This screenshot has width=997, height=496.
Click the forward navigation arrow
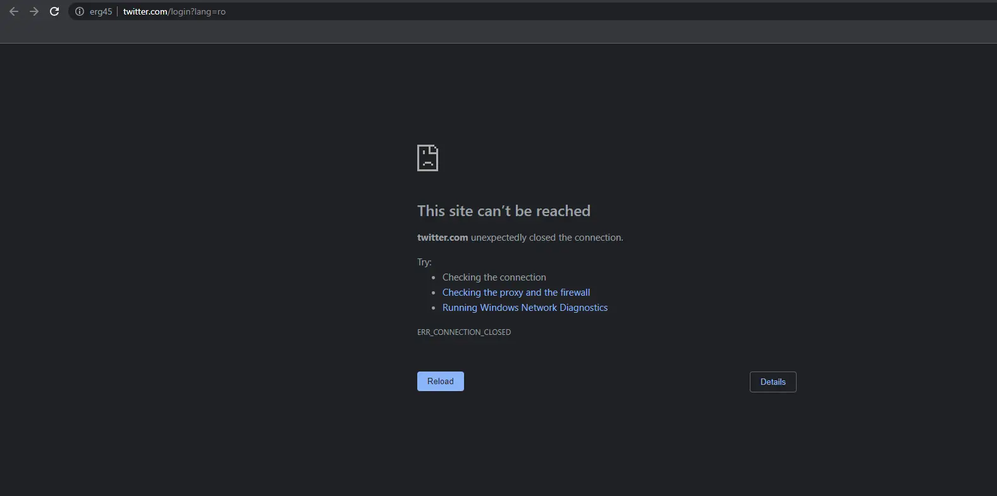pyautogui.click(x=34, y=11)
